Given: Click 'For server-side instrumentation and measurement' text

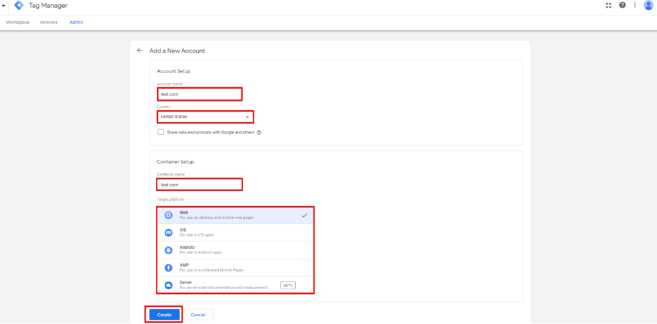Looking at the screenshot, I should (223, 288).
